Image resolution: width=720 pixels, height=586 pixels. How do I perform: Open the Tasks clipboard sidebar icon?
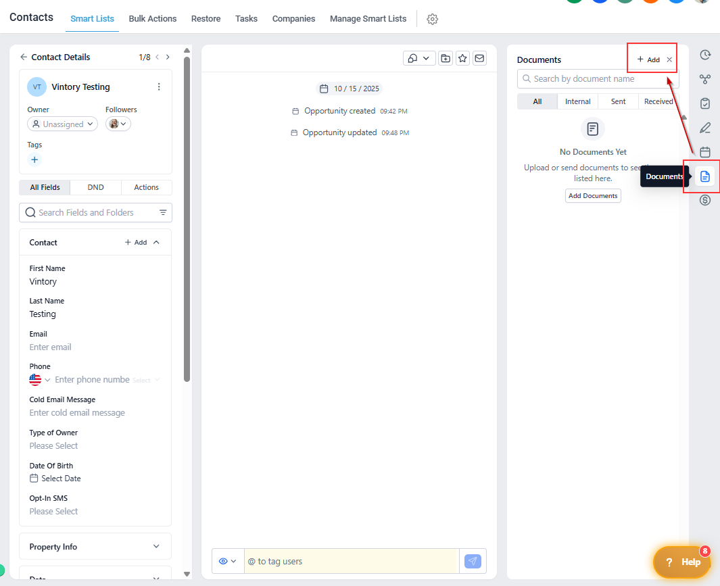tap(705, 103)
